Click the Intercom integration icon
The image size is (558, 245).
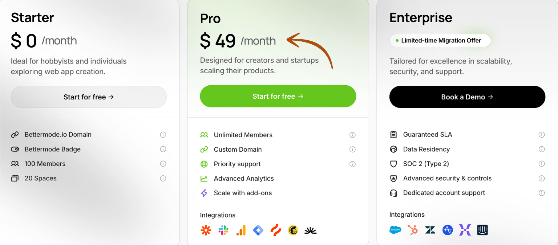482,230
